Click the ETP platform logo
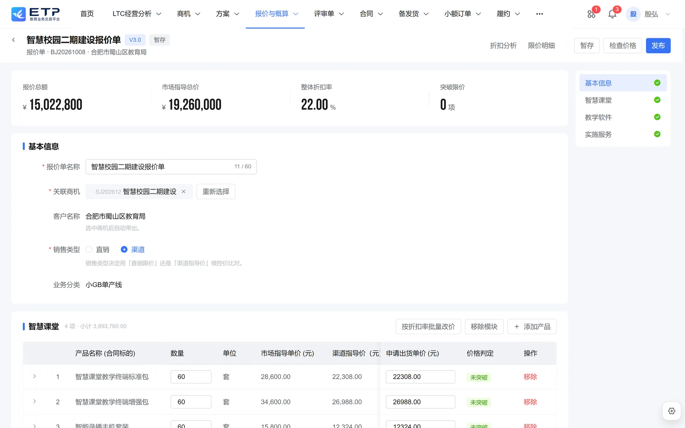 click(x=36, y=14)
